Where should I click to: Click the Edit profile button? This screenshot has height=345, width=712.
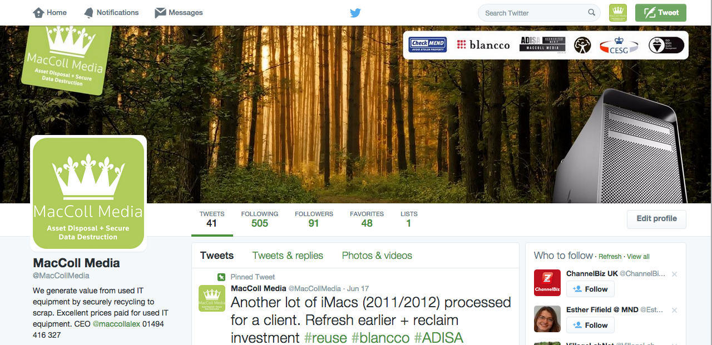coord(656,219)
